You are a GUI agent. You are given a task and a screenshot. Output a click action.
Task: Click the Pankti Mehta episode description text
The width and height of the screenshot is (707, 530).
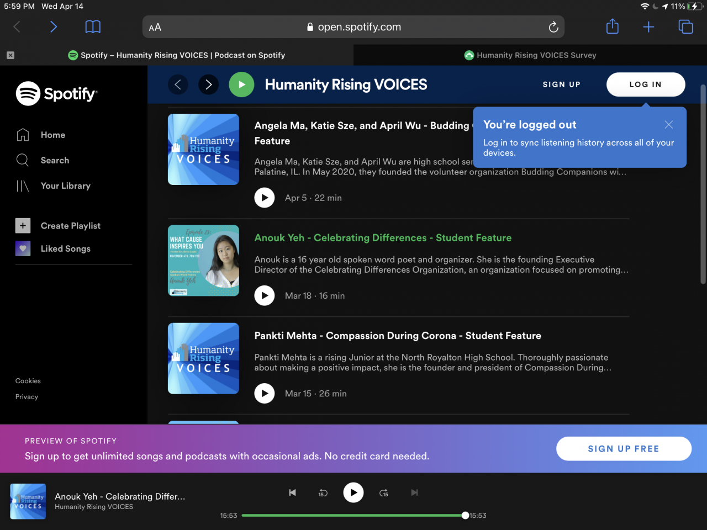point(433,363)
